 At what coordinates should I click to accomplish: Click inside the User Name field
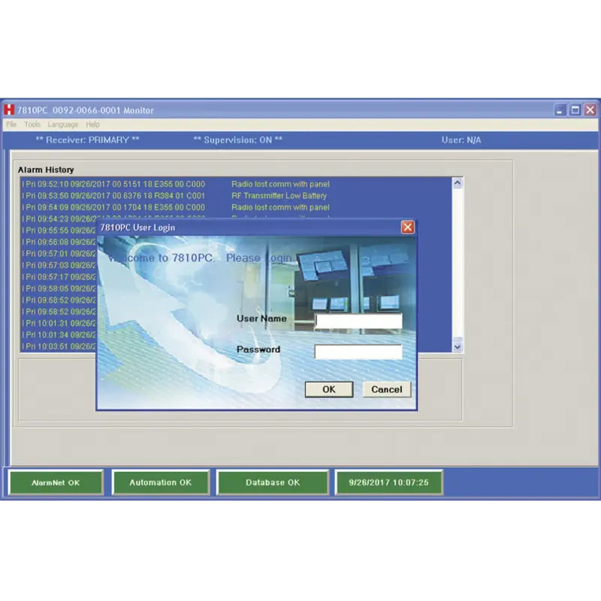tap(358, 321)
